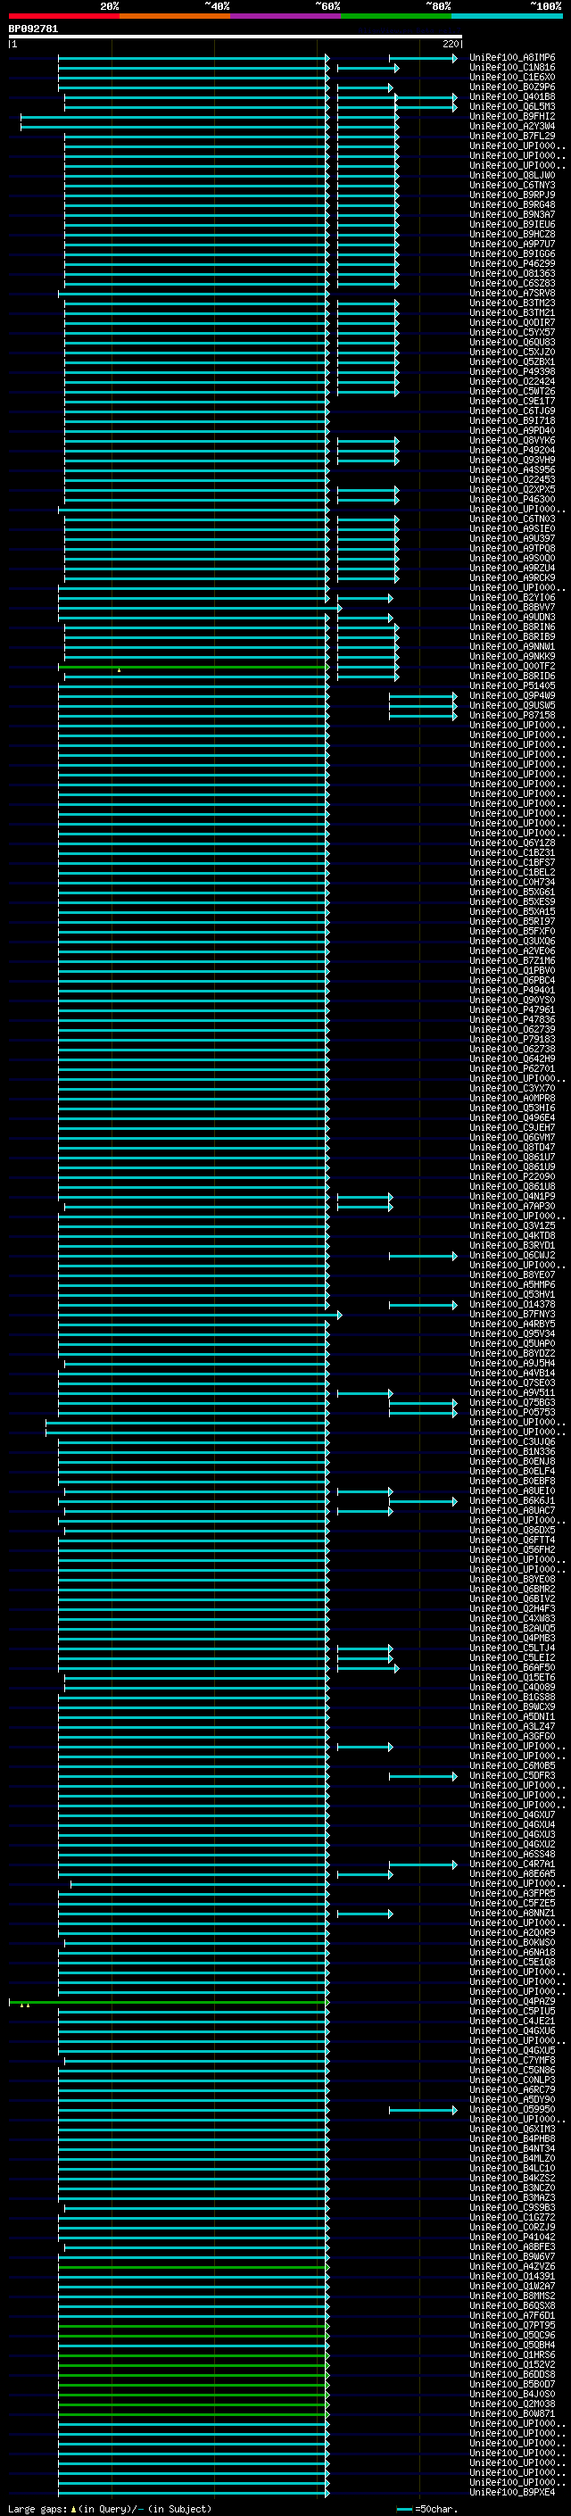This screenshot has width=571, height=2516.
Task: Open hit UniRef100_A8IMP6
Action: (x=512, y=58)
